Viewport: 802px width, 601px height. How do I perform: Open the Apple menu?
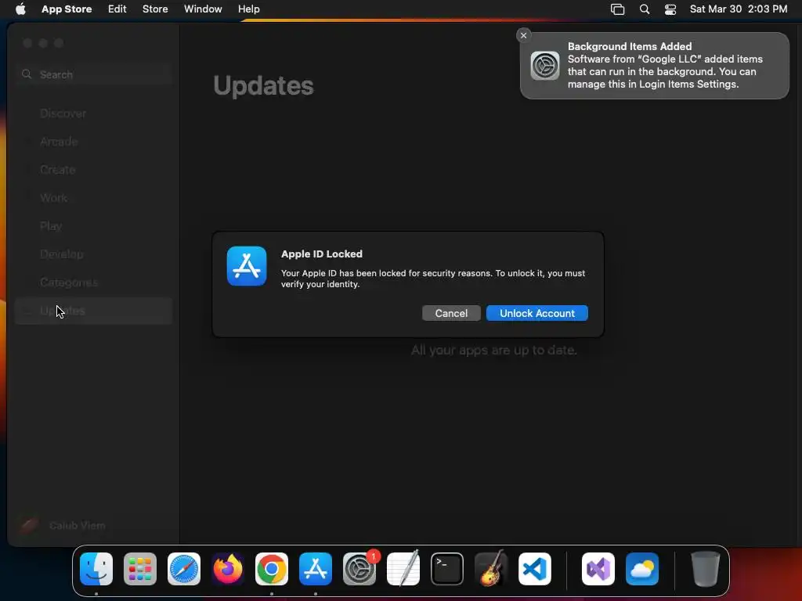tap(20, 9)
